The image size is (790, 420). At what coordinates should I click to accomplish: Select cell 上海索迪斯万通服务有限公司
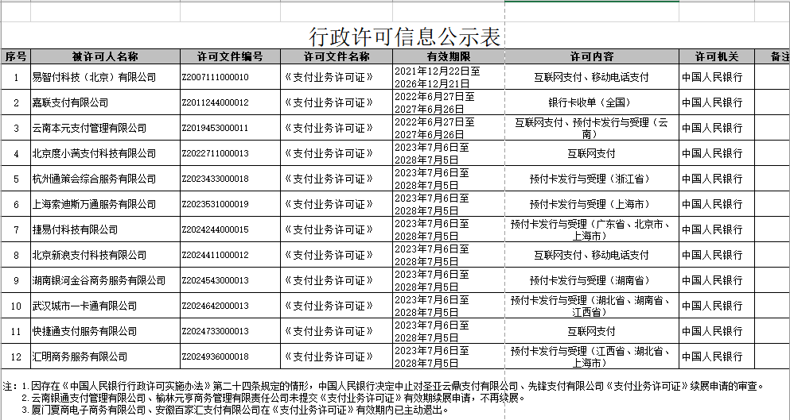105,204
